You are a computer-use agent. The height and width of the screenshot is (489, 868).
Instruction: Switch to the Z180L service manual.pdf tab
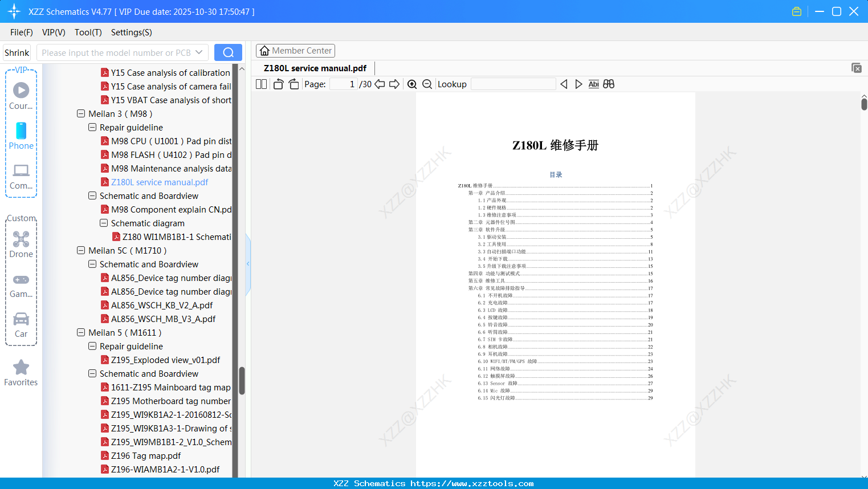click(314, 68)
